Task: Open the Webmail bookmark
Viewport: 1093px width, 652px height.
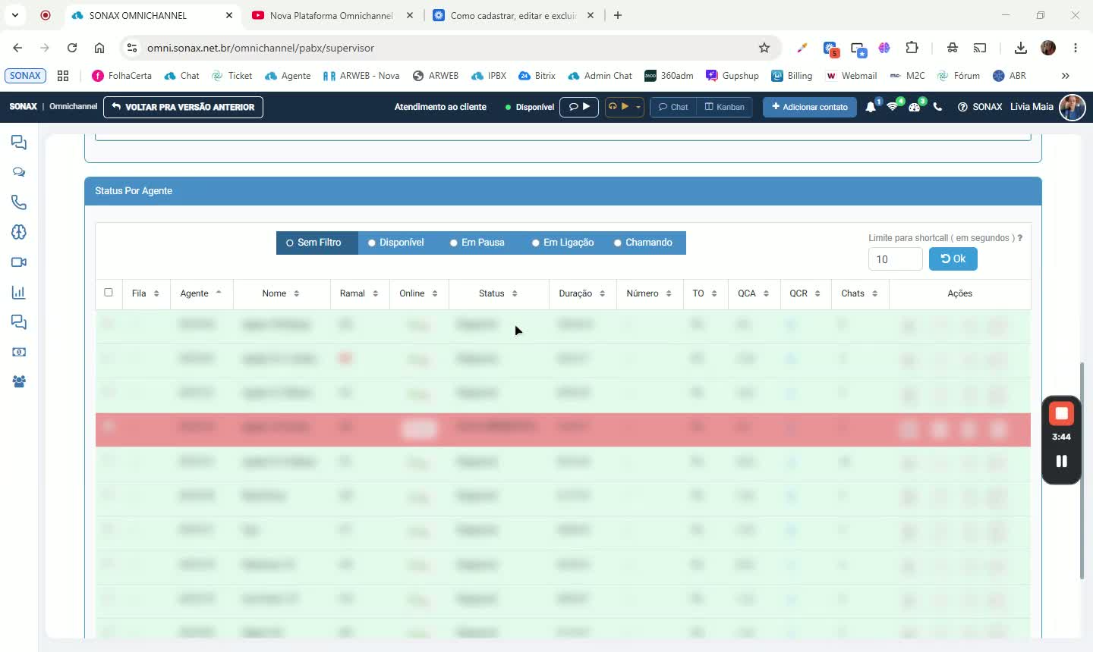Action: coord(852,76)
